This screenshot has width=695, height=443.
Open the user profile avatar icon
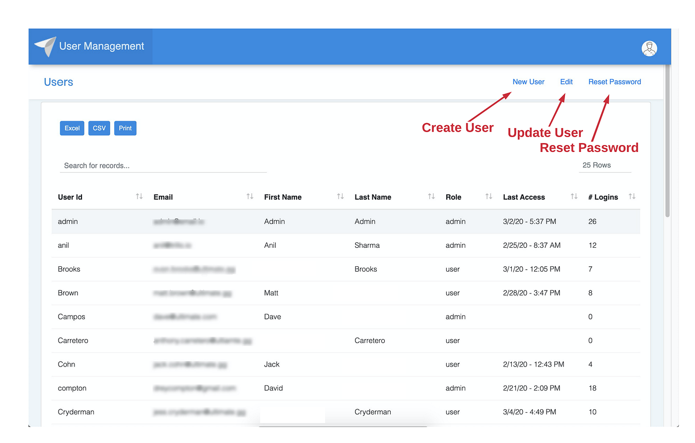pyautogui.click(x=649, y=48)
